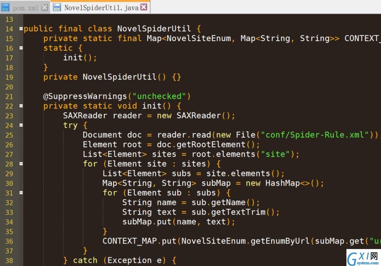Screen dimensions: 381x266
Task: Click HashMap on line 30
Action: pyautogui.click(x=282, y=183)
